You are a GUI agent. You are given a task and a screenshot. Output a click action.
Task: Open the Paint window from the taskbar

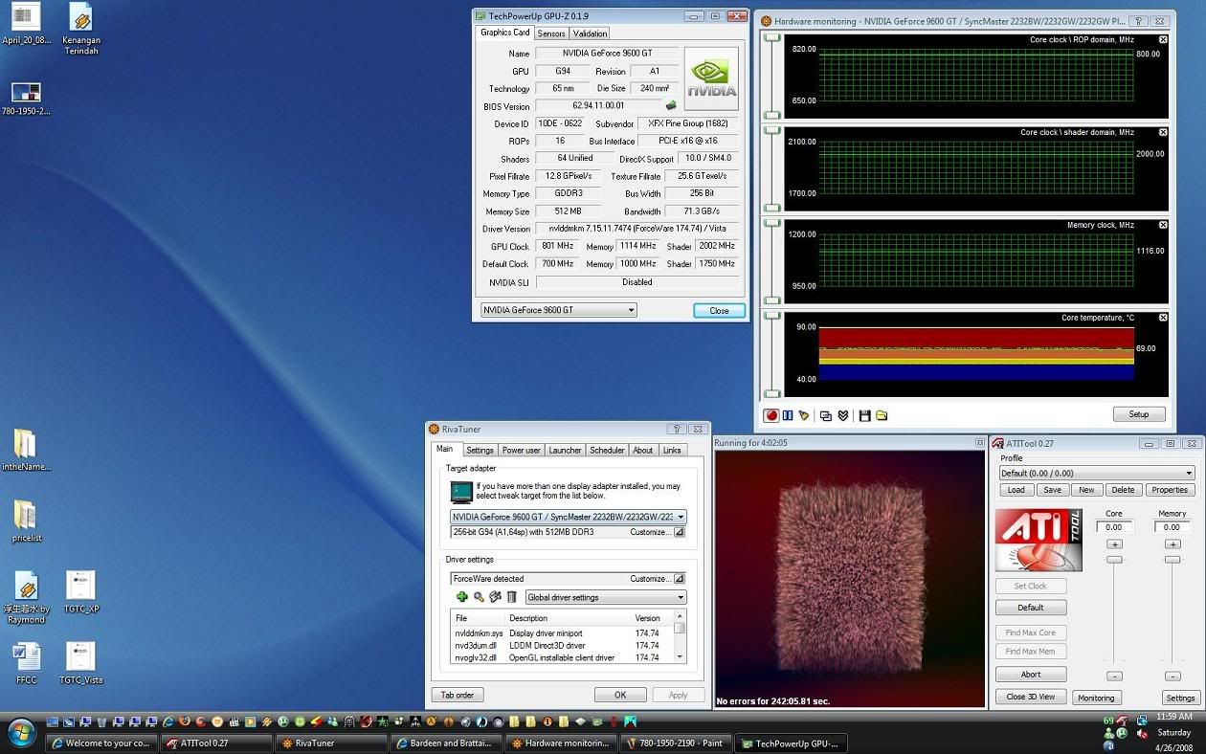[x=674, y=743]
